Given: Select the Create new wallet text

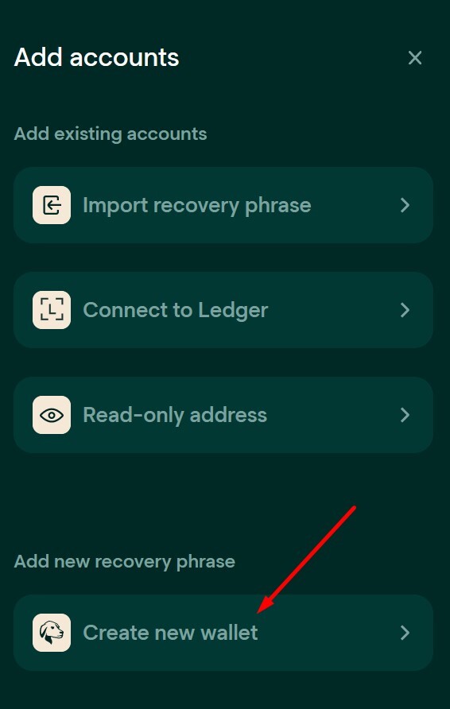Looking at the screenshot, I should [x=170, y=632].
